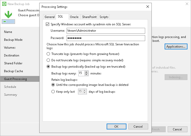Screen dimensions: 191x136
Task: Open the Summary wizard step
Action: pyautogui.click(x=10, y=95)
